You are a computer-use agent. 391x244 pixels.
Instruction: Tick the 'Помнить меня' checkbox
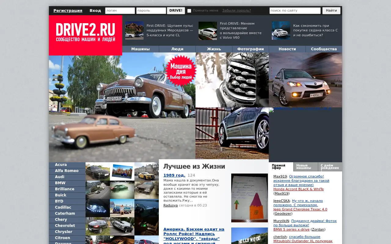(189, 11)
